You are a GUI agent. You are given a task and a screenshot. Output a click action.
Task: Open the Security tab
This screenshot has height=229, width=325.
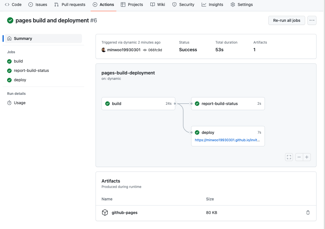183,5
